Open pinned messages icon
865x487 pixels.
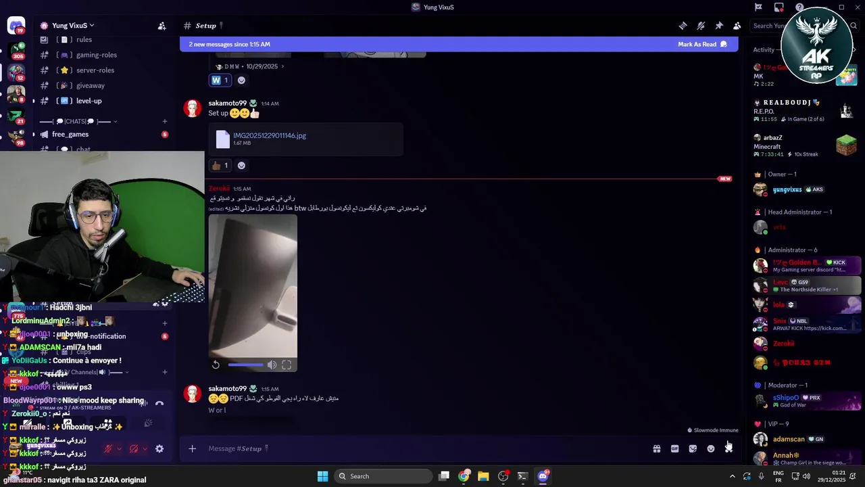click(719, 26)
